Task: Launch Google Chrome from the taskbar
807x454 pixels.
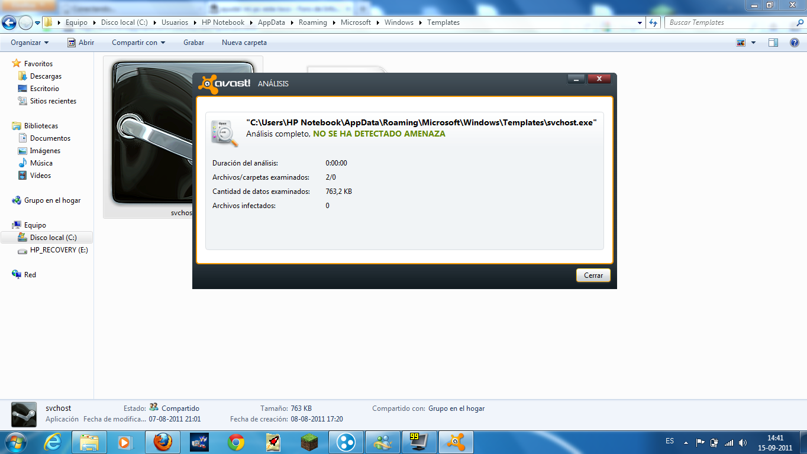Action: coord(236,442)
